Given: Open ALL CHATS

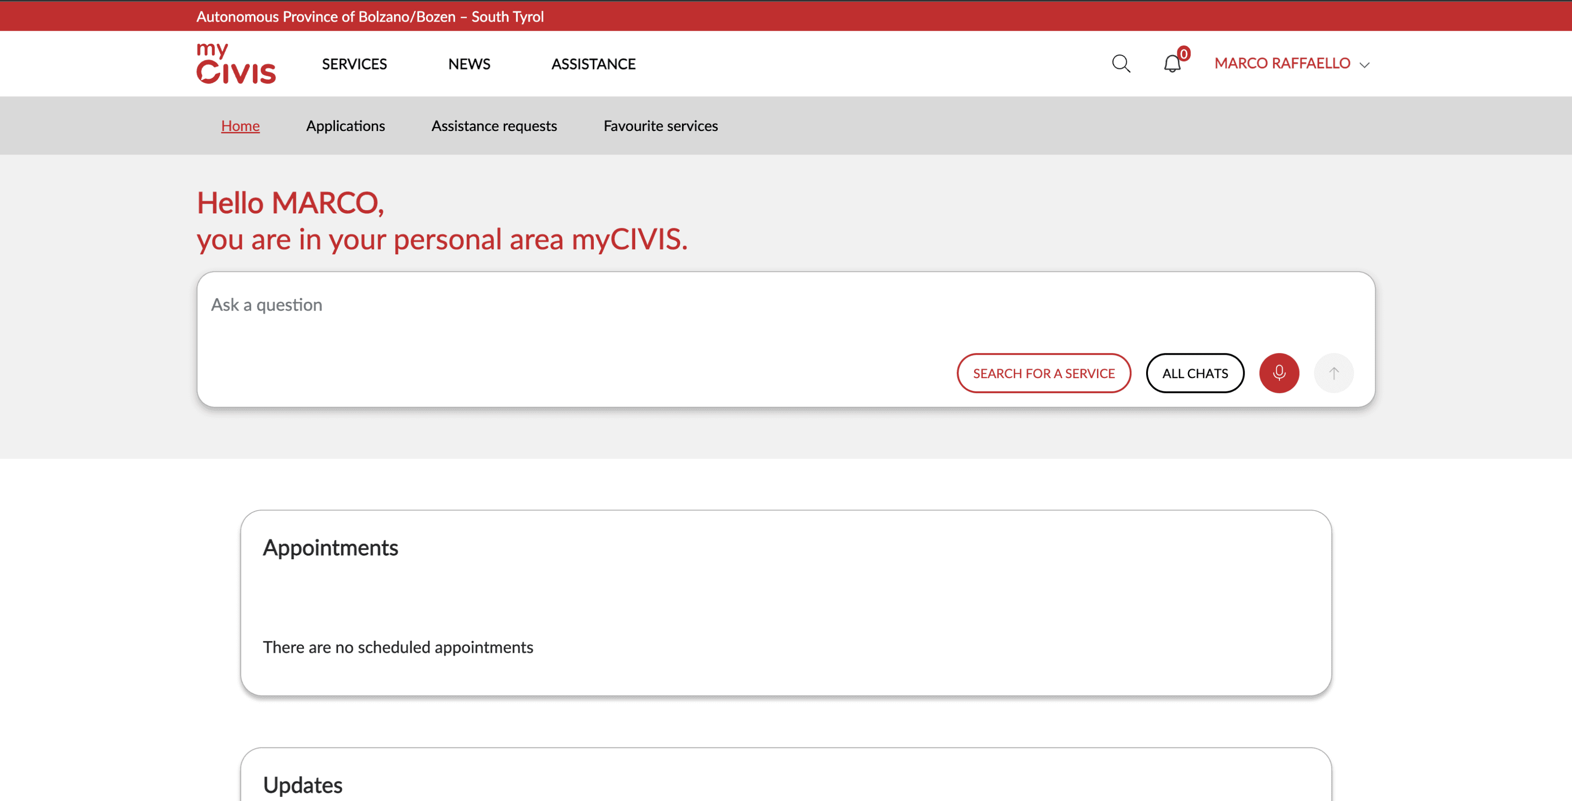Looking at the screenshot, I should click(1194, 373).
